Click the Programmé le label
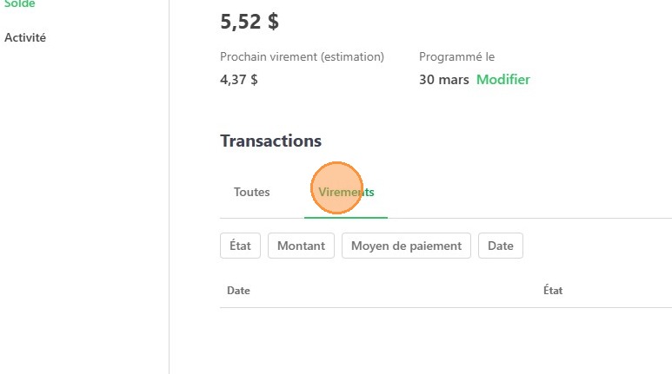The height and width of the screenshot is (374, 672). [456, 57]
